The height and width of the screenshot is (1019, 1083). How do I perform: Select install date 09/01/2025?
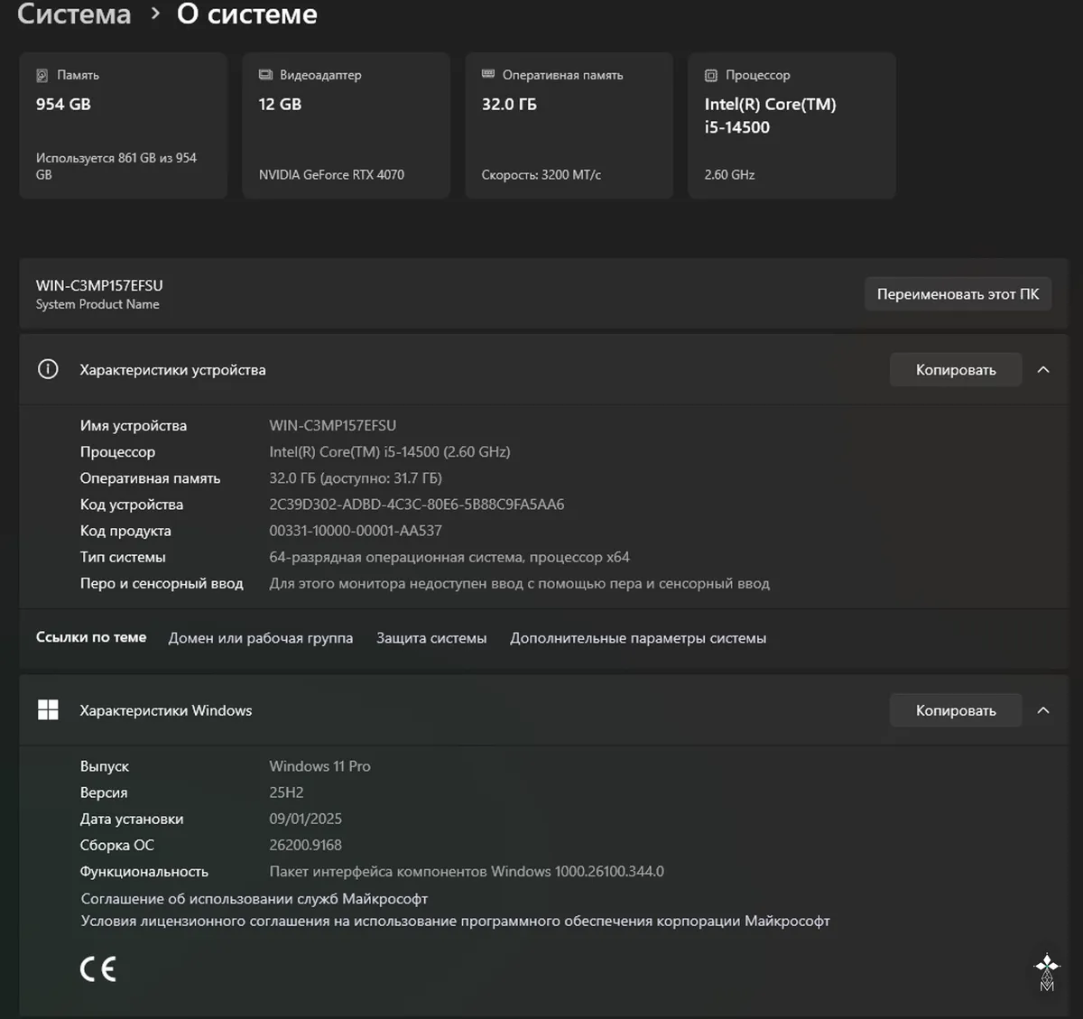305,819
